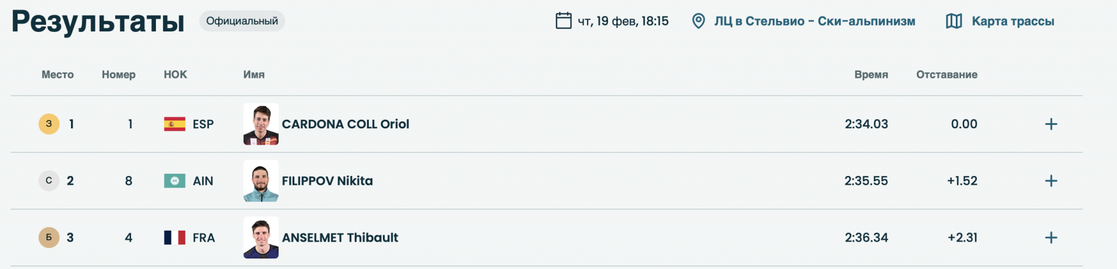1117x269 pixels.
Task: Click the Время column header
Action: [x=871, y=74]
